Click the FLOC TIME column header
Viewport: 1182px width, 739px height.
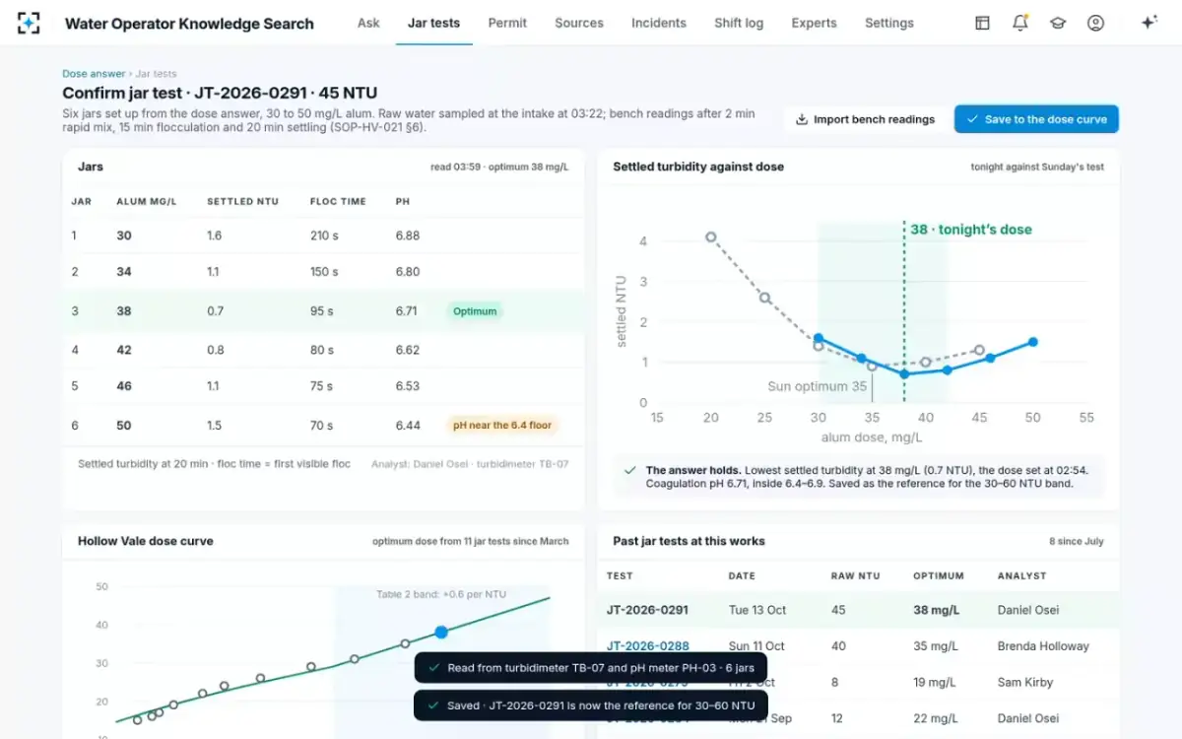click(338, 201)
